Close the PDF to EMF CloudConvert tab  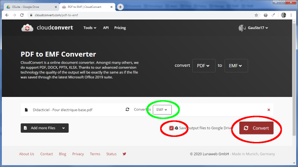point(111,7)
